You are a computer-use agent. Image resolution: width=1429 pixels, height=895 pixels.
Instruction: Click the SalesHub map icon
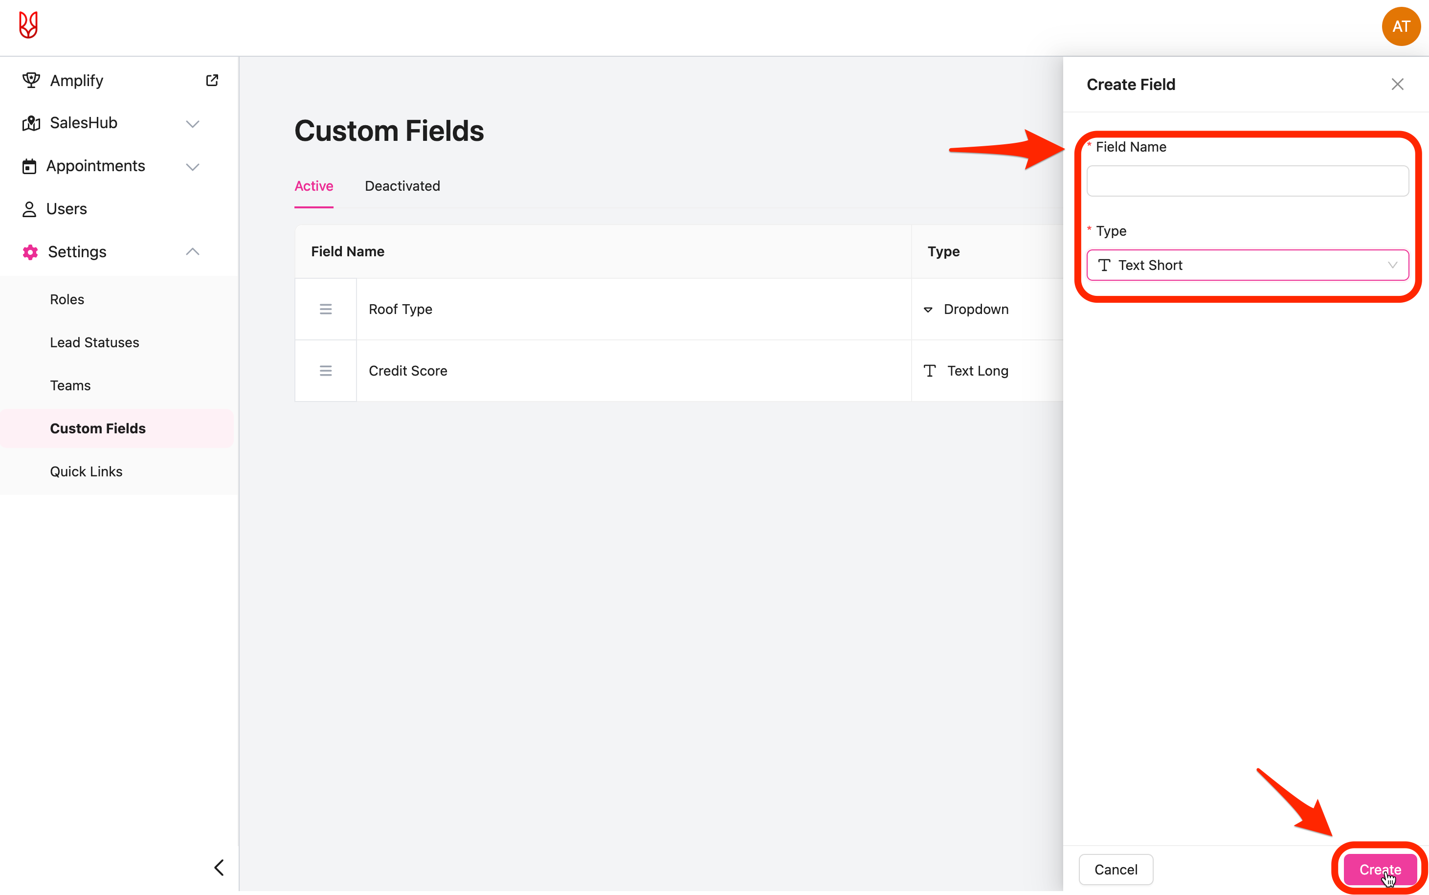tap(31, 123)
